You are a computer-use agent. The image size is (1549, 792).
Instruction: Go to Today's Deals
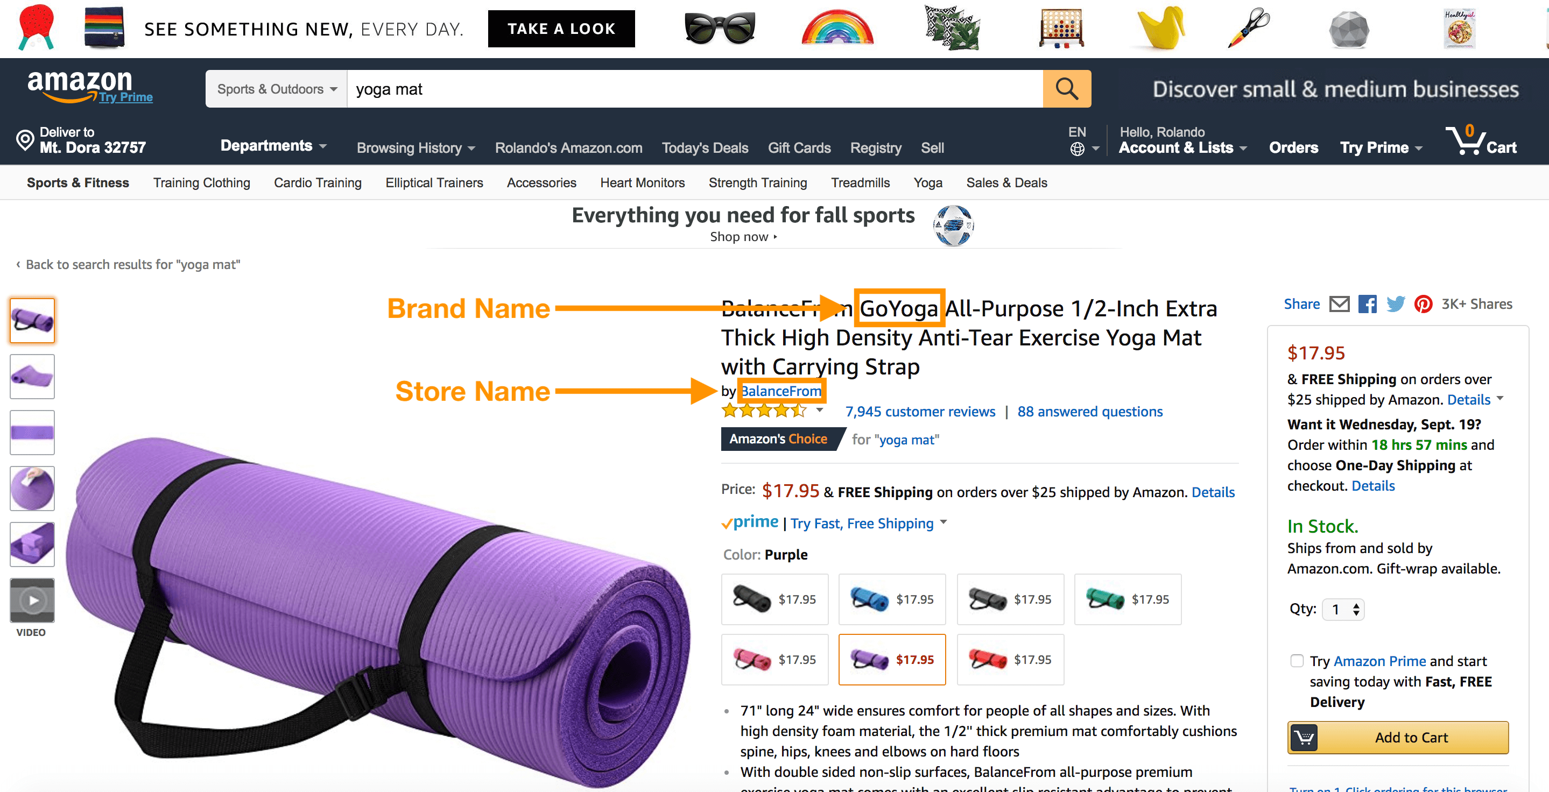coord(705,148)
